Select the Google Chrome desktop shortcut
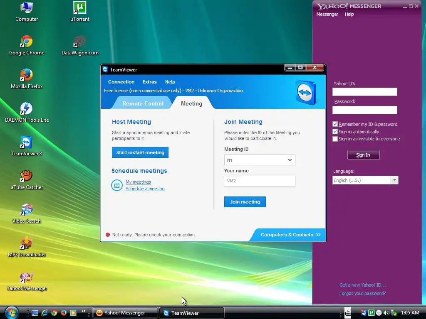This screenshot has width=426, height=319. [26, 45]
